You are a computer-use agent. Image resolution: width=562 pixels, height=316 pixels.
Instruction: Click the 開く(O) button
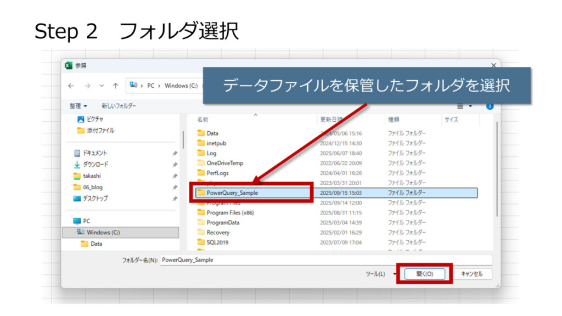point(425,274)
